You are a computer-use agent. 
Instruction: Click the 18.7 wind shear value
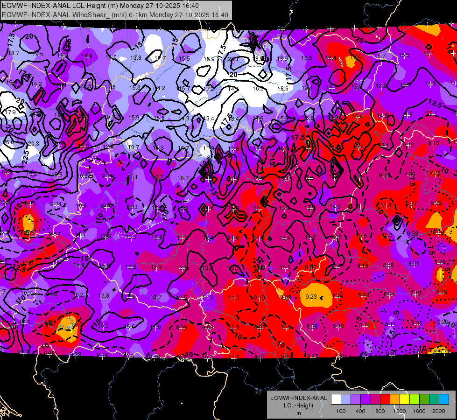(14, 53)
